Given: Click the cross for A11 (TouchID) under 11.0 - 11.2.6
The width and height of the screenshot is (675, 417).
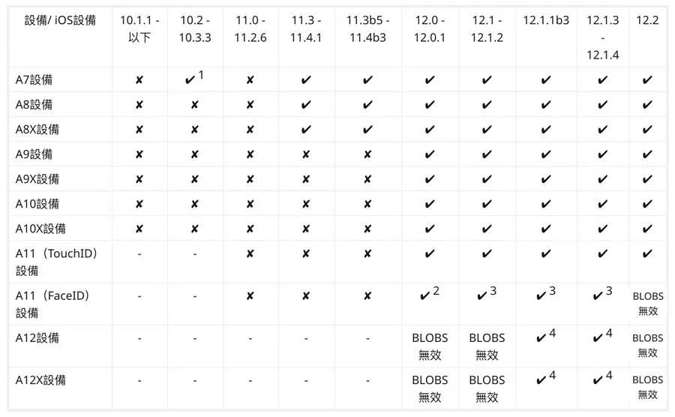Looking at the screenshot, I should 250,254.
